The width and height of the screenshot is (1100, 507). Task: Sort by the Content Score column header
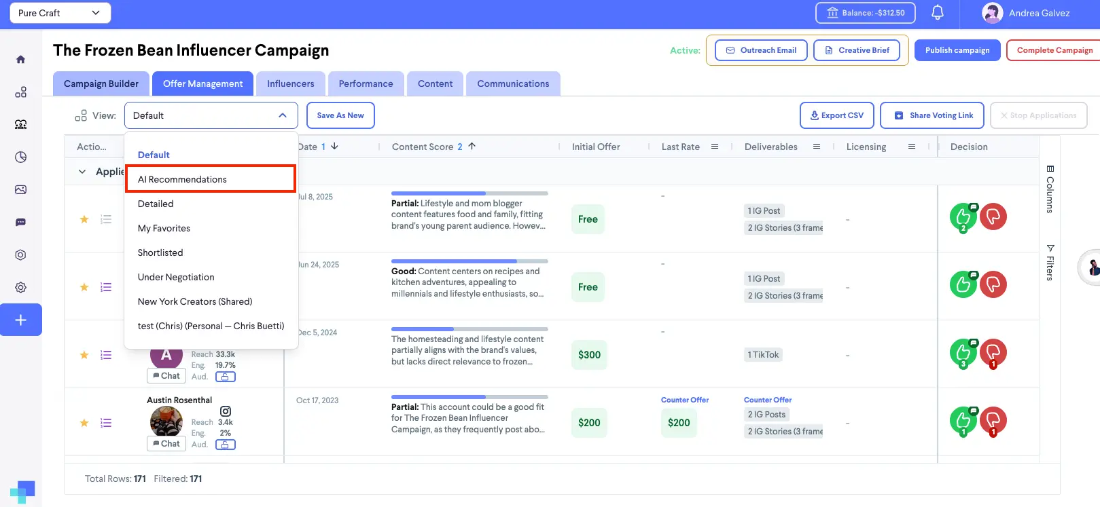point(423,147)
